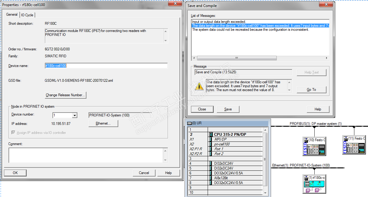The image size is (368, 197).
Task: Click slot 8 DO32xDC24V/0.5A module icon
Action: (x=211, y=183)
